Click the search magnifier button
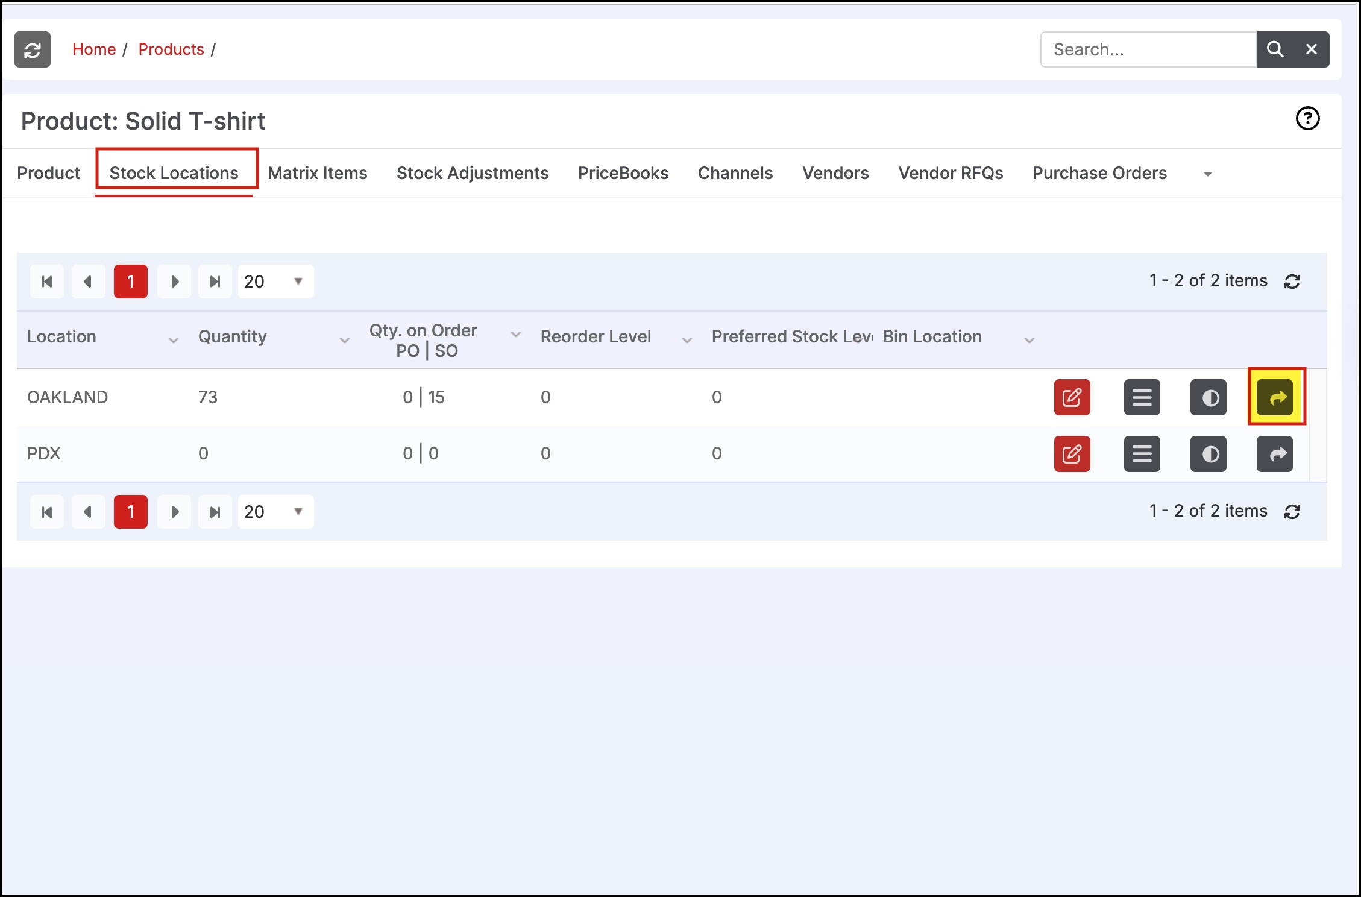 pos(1275,49)
